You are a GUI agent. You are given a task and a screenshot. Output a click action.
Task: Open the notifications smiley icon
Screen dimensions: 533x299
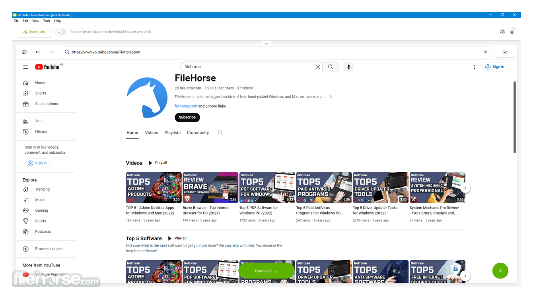[512, 32]
